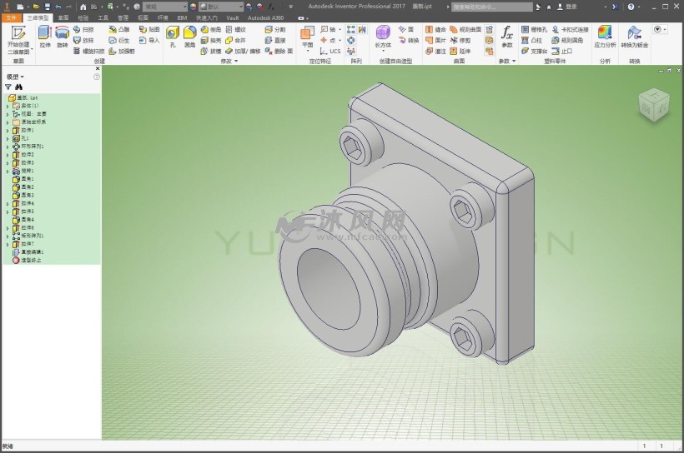Click the appearance color wheel icon
684x453 pixels.
click(194, 7)
